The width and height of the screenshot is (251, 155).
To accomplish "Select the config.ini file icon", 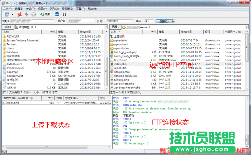I will point(4,79).
